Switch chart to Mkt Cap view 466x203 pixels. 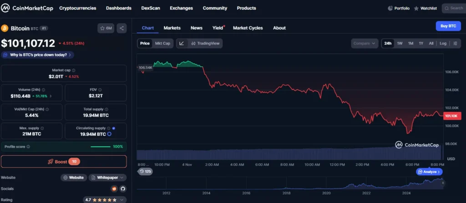pyautogui.click(x=162, y=44)
